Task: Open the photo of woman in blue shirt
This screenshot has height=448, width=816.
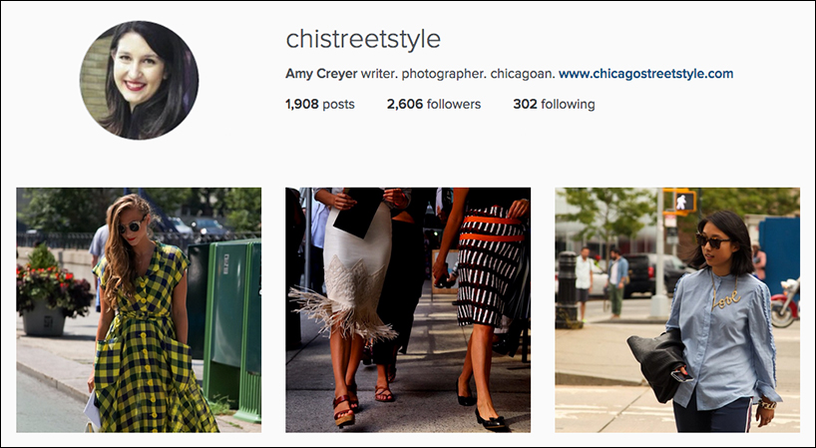Action: click(x=677, y=310)
